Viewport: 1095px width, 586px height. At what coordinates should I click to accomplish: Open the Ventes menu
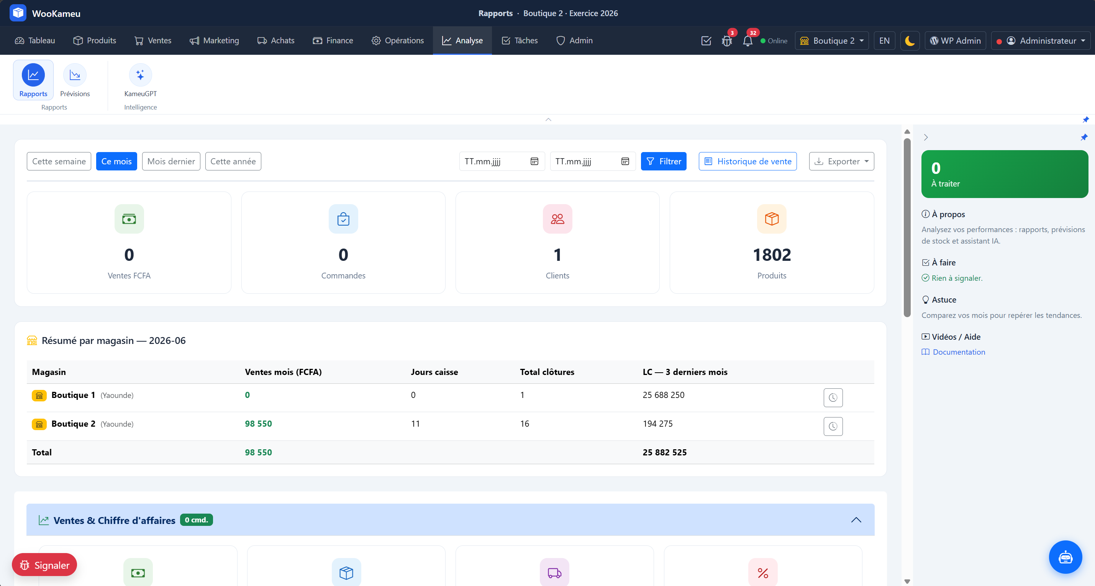[153, 41]
